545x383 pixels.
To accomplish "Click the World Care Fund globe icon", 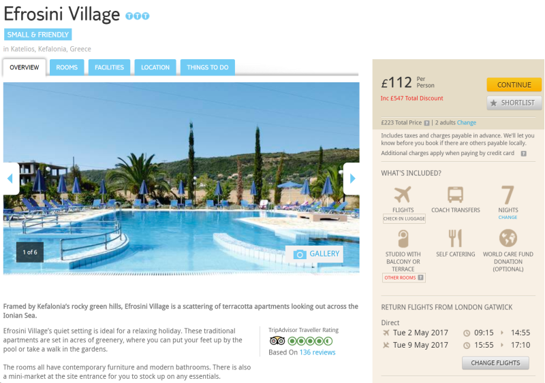I will pos(508,238).
